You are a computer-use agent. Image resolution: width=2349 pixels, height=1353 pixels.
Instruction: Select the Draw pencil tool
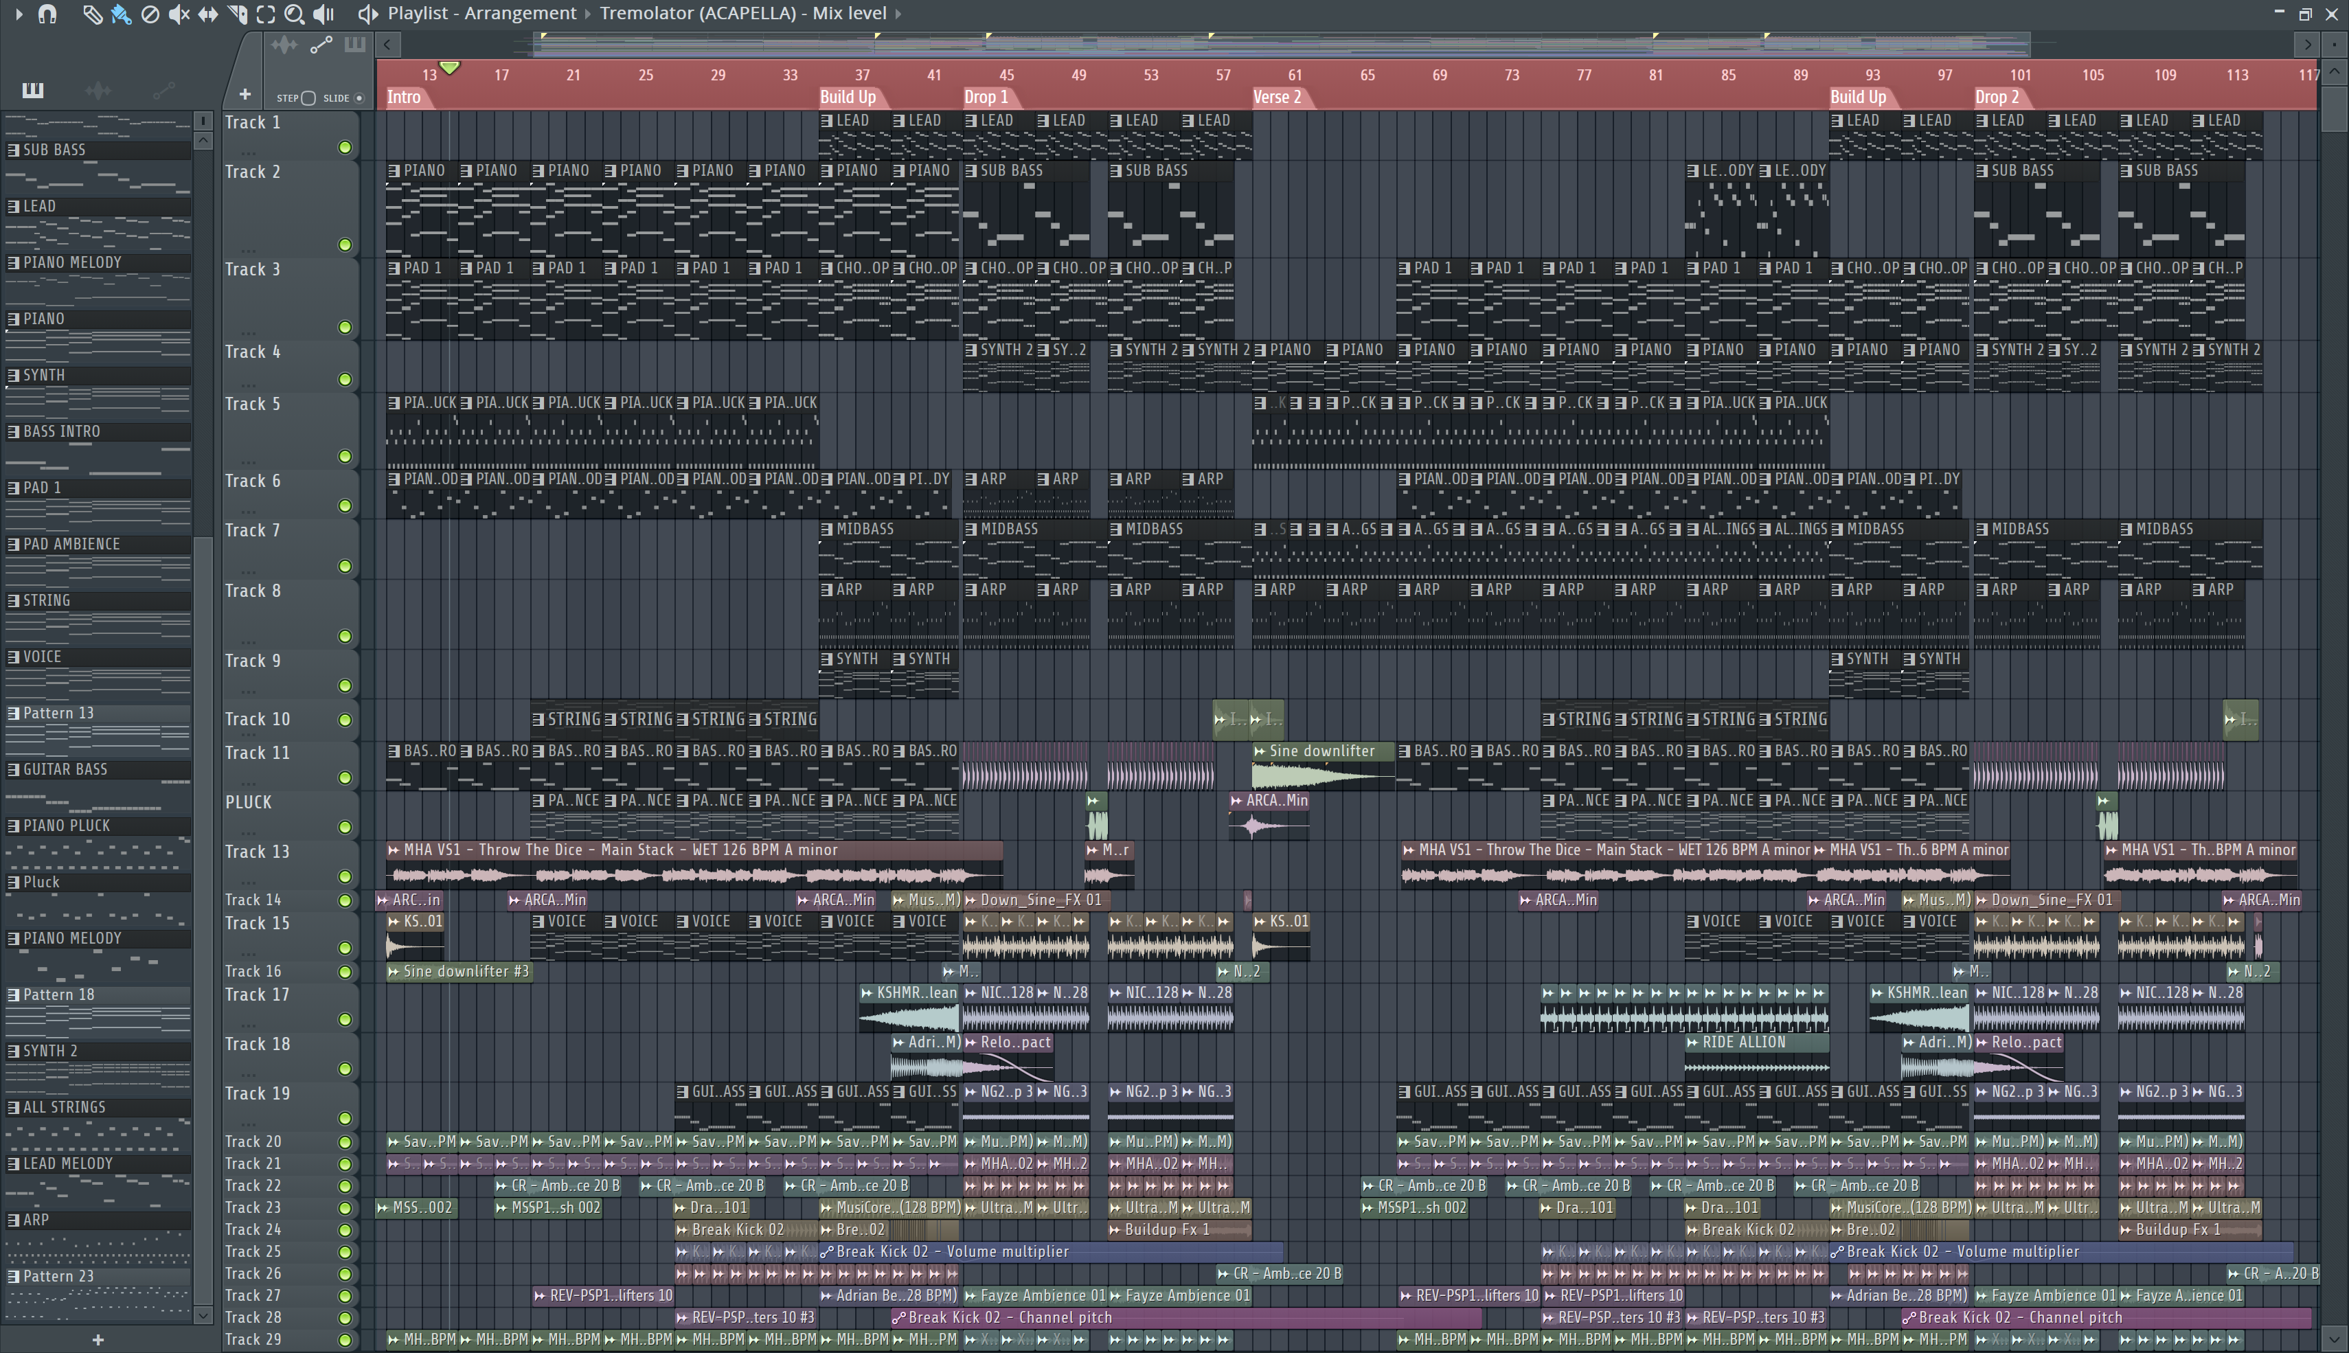coord(92,14)
